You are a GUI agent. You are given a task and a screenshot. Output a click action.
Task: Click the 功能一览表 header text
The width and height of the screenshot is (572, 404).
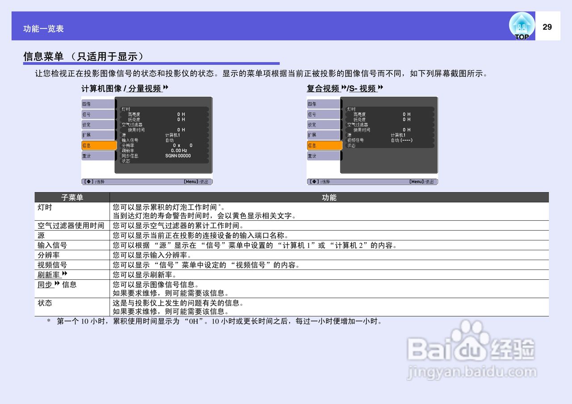(x=42, y=28)
